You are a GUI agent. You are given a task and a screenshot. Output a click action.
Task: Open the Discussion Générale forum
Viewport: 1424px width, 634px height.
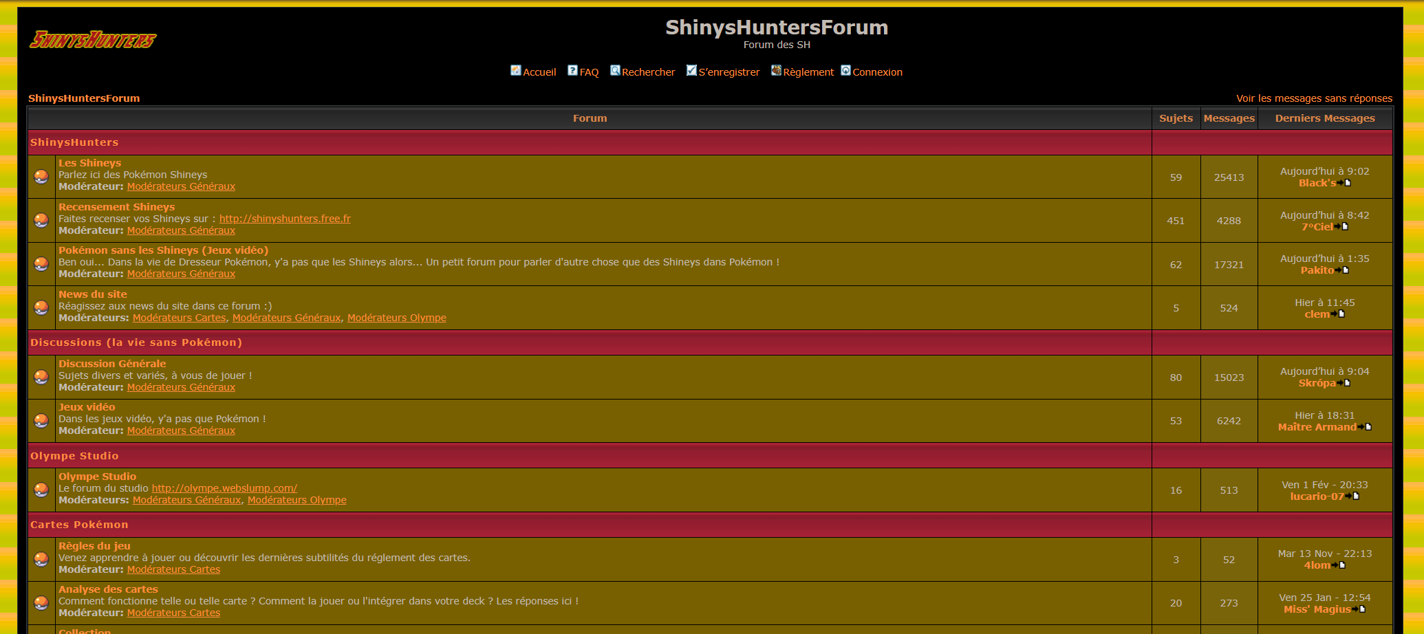click(x=112, y=364)
